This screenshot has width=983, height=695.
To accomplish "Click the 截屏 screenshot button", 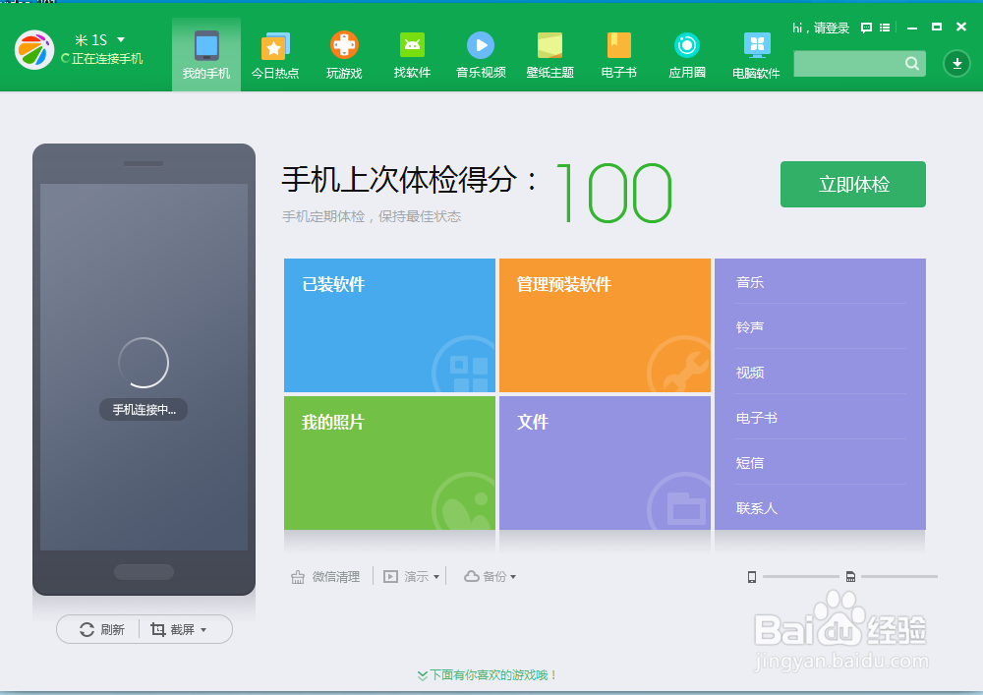I will pyautogui.click(x=174, y=629).
